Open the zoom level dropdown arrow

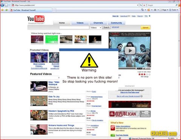[x=177, y=138]
